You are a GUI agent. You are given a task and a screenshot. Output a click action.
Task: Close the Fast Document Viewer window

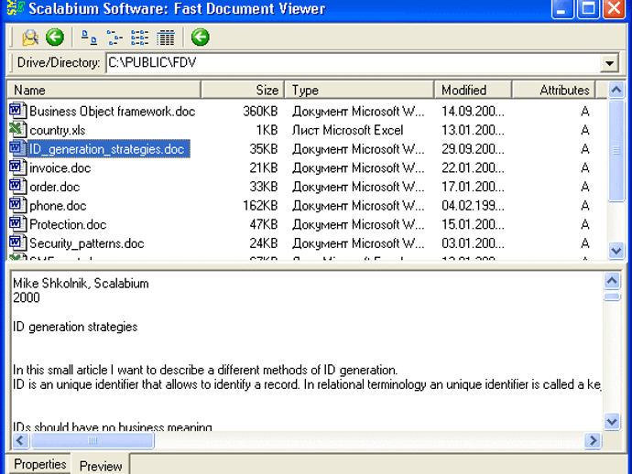point(614,9)
